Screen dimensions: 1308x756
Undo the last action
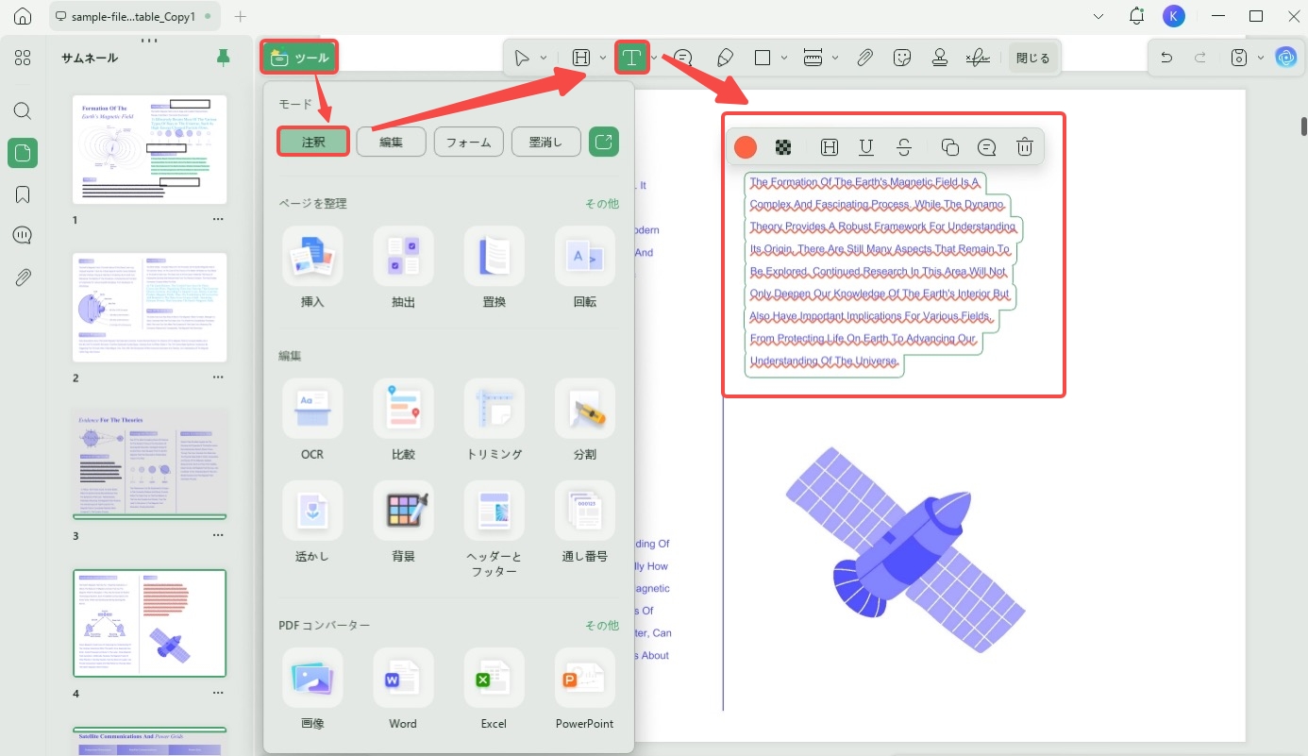coord(1166,58)
